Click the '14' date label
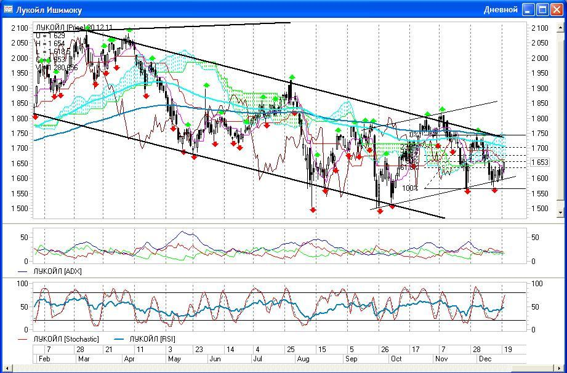567x373 pixels. pos(230,350)
